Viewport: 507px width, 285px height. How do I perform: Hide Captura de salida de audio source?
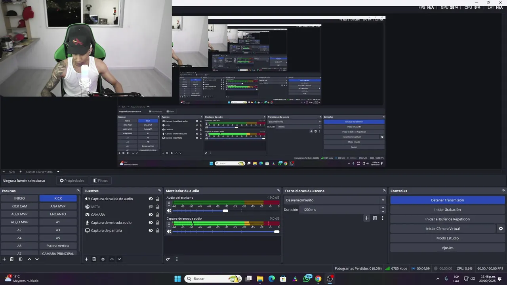[151, 199]
